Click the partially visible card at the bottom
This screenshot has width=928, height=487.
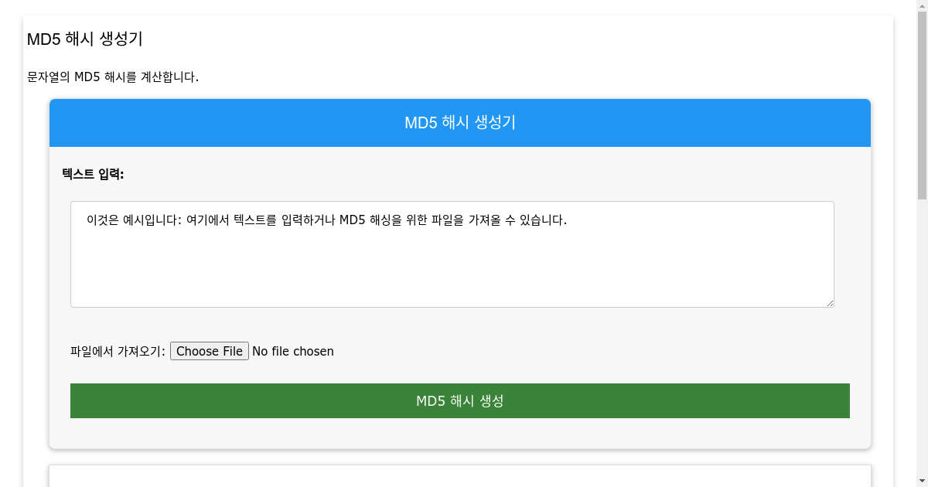tap(460, 478)
